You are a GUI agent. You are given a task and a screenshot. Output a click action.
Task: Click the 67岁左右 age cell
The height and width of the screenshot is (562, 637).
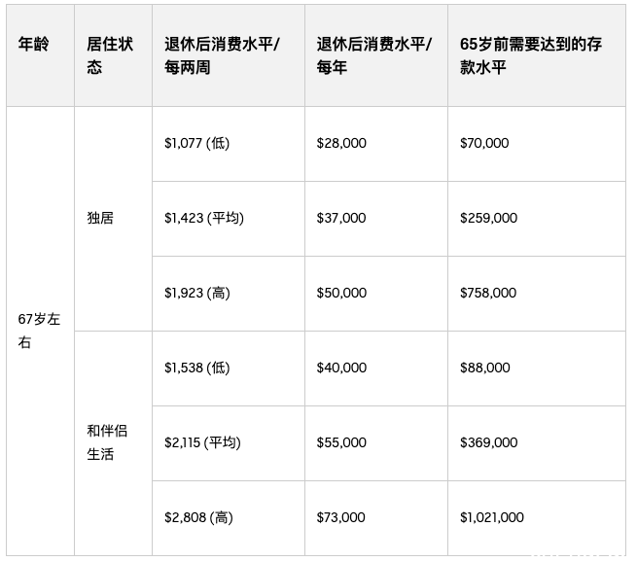(40, 331)
